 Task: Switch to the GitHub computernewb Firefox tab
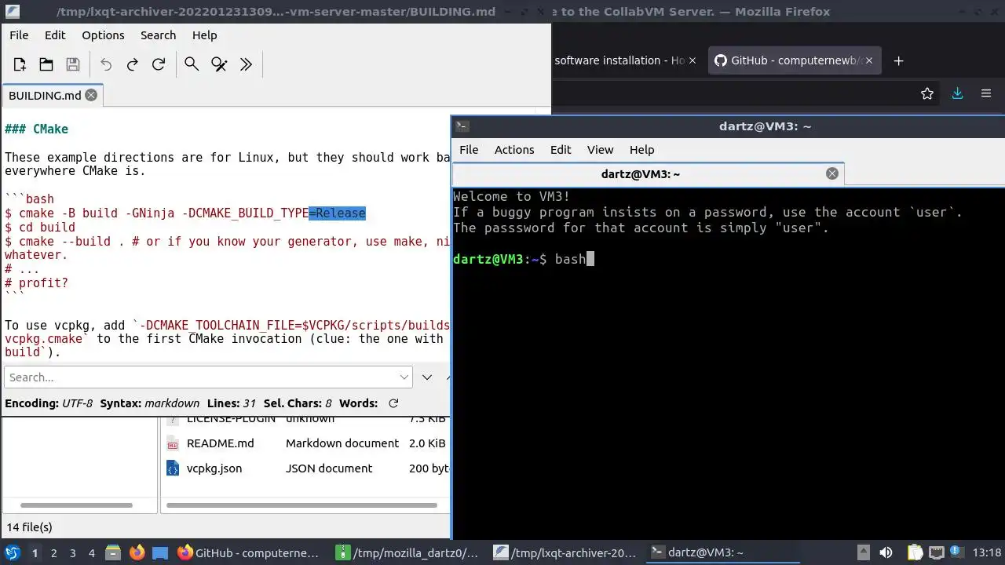click(795, 60)
